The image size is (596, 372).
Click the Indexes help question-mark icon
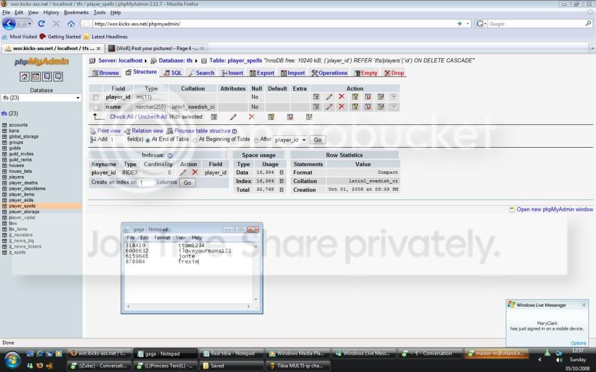pos(170,156)
